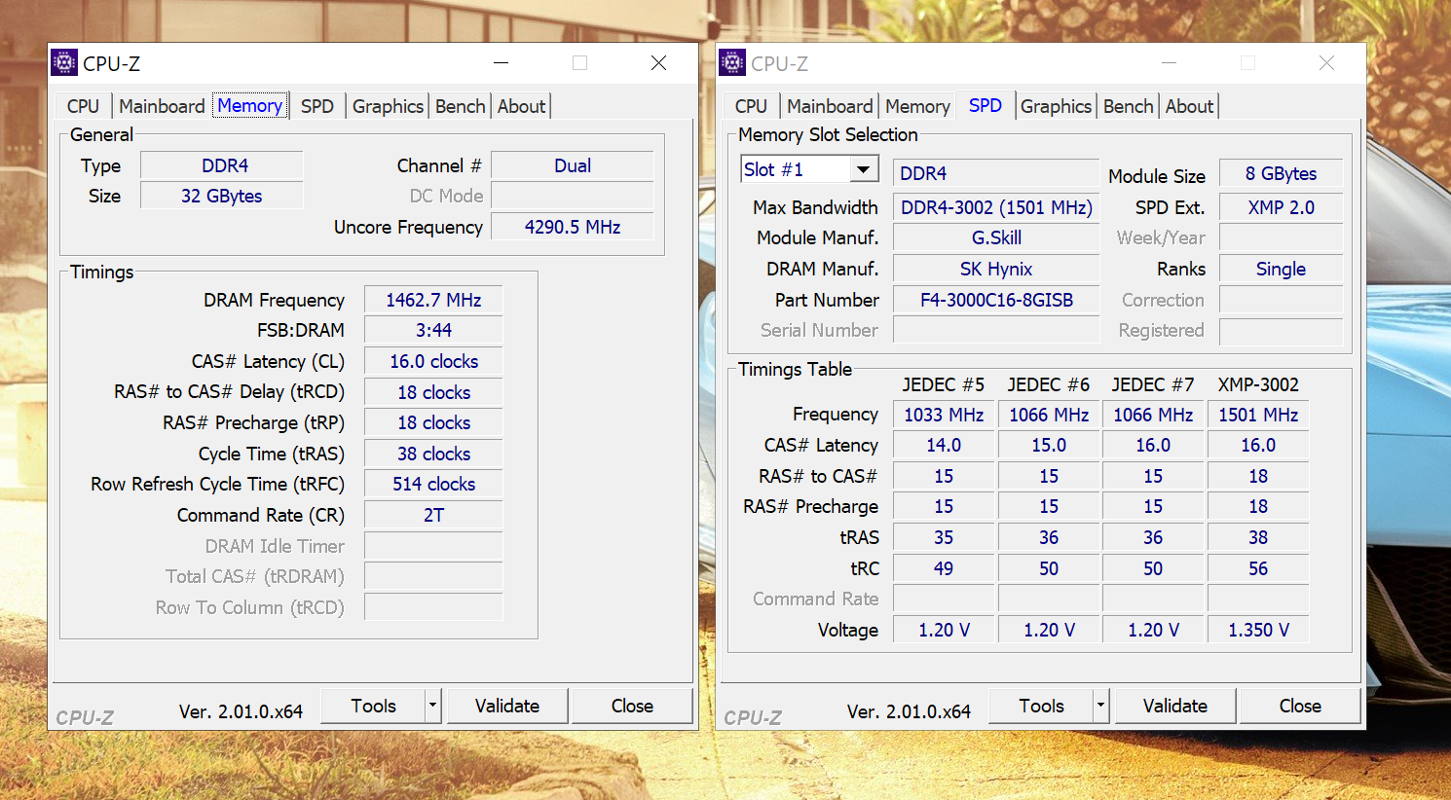Viewport: 1451px width, 800px height.
Task: Click Validate button in left CPU-Z window
Action: 507,706
